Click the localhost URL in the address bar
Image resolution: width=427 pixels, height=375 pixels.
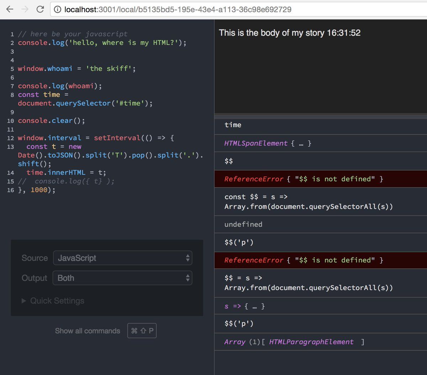pos(178,10)
